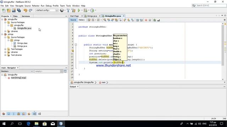Image resolution: width=227 pixels, height=127 pixels.
Task: Open the Refactor menu
Action: coord(35,6)
